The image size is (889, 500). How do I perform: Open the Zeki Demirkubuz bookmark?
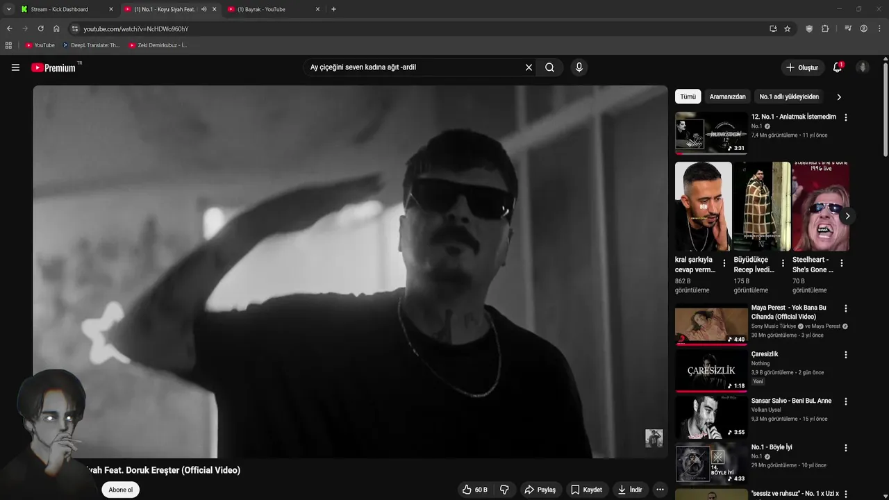tap(158, 45)
